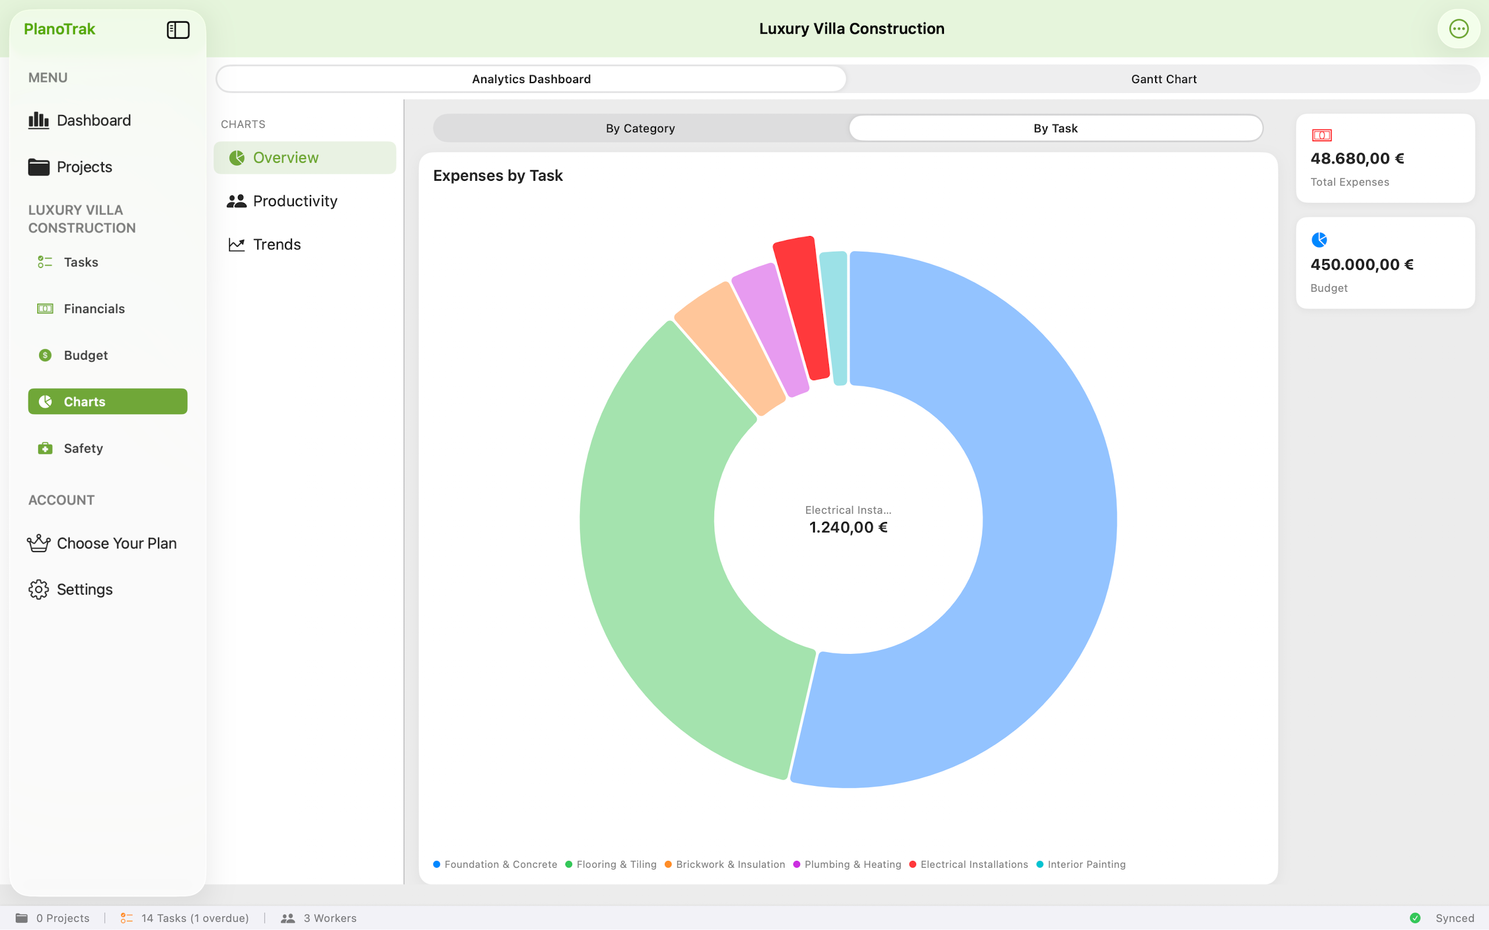Click Foundation & Concrete legend entry
The image size is (1489, 930).
pyautogui.click(x=496, y=864)
